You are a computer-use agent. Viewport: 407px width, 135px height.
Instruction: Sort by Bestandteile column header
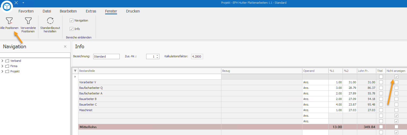[150, 71]
